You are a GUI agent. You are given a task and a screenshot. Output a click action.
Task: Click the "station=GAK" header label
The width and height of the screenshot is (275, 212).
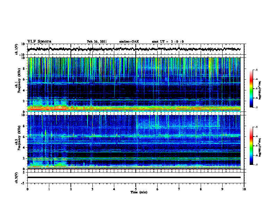tap(129, 42)
